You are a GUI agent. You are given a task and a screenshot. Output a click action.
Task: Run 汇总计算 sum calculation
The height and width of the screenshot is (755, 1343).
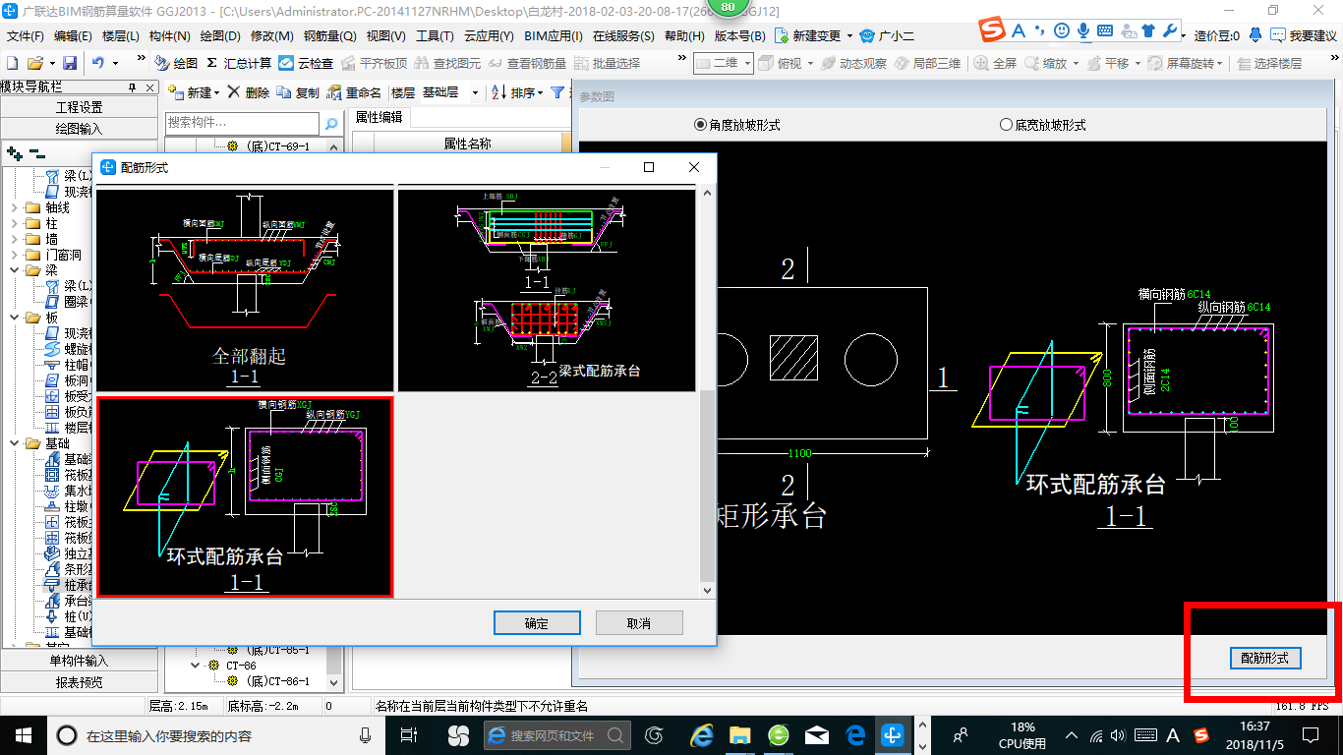pos(238,63)
